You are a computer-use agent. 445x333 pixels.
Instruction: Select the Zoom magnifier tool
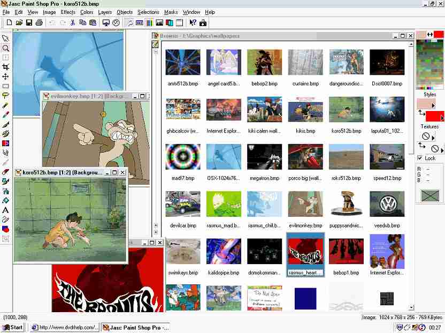[5, 48]
